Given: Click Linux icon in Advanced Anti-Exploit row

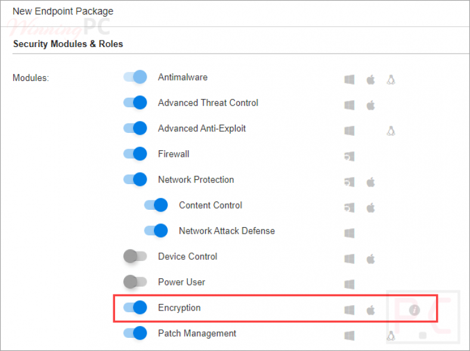Looking at the screenshot, I should (391, 131).
